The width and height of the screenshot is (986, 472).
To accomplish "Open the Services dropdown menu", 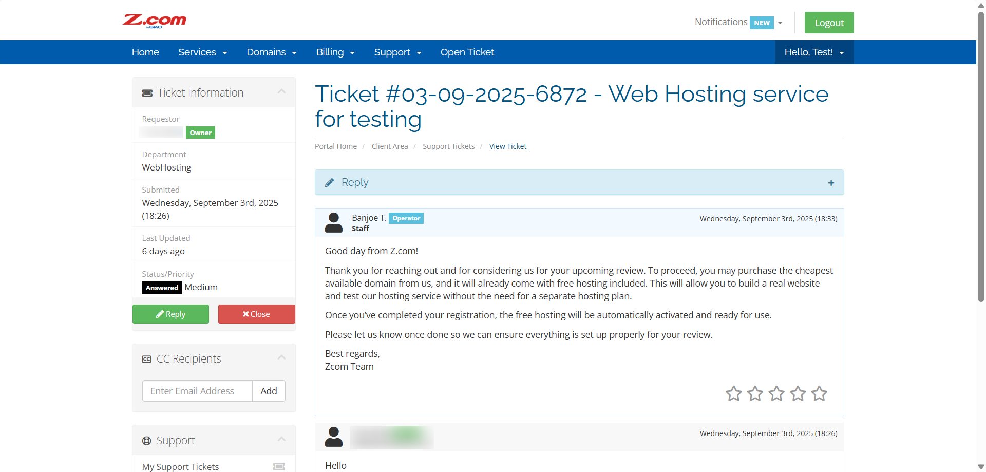I will point(203,52).
